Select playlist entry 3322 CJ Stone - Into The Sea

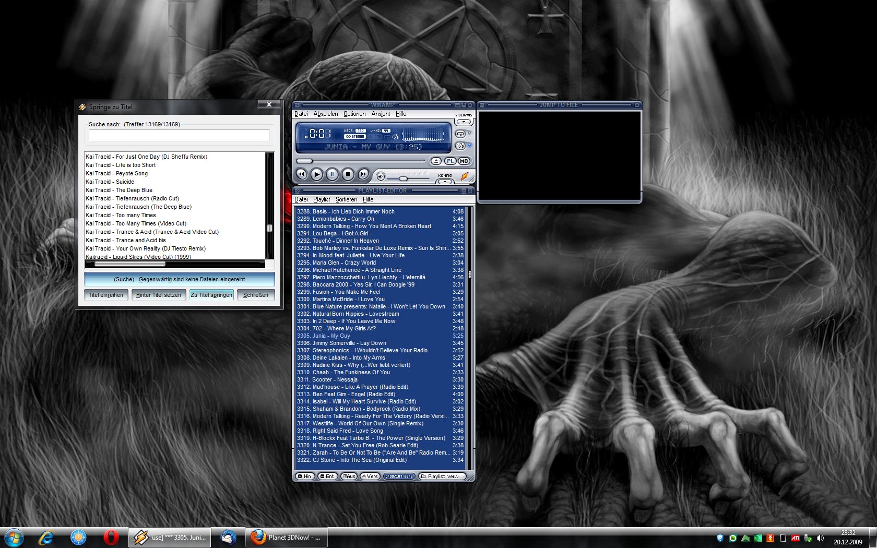coord(380,460)
